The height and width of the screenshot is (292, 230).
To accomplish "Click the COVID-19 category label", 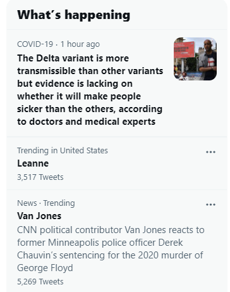I will (35, 44).
